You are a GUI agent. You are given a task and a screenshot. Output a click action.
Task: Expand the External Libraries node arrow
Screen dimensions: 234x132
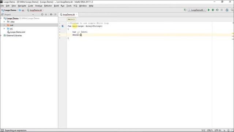pyautogui.click(x=1, y=36)
